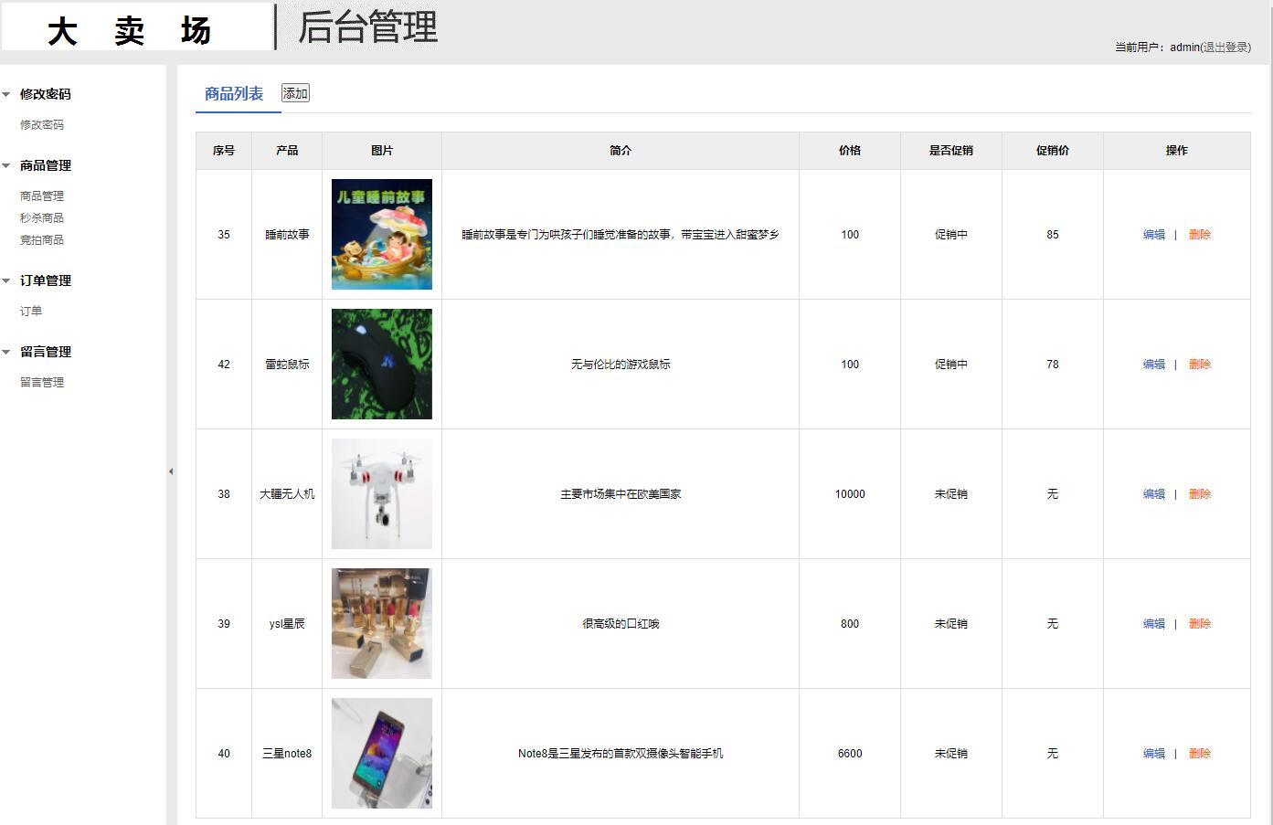Edit the 睡前故事 product
Viewport: 1273px width, 825px height.
coord(1153,234)
